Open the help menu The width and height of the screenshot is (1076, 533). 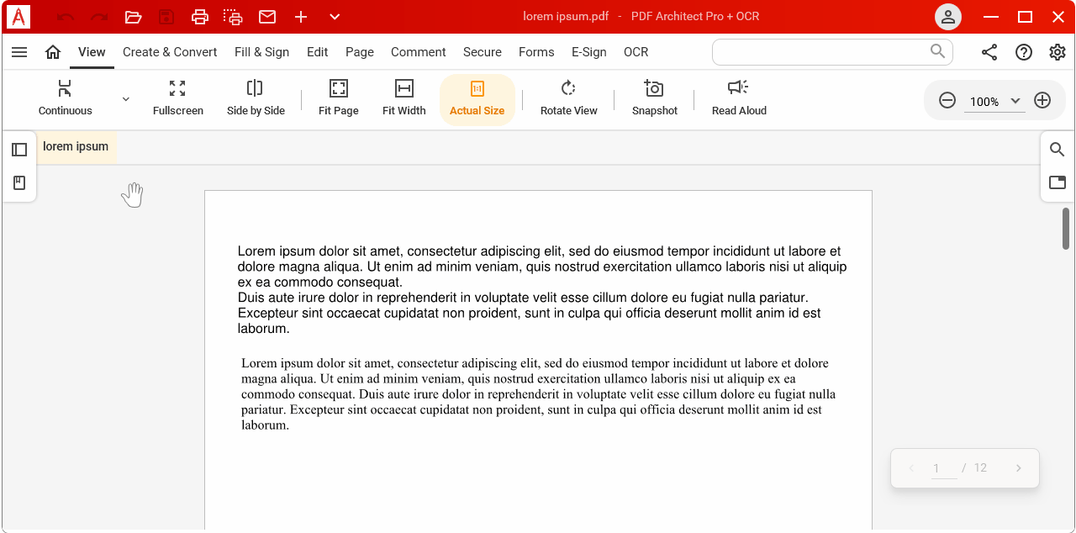click(x=1024, y=52)
